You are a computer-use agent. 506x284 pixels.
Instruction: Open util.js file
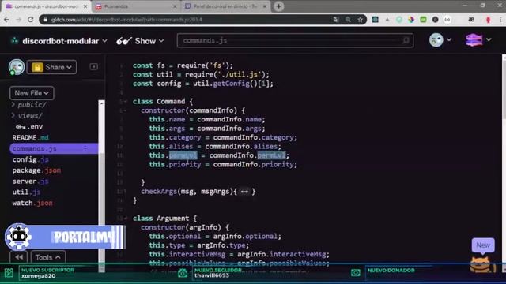pyautogui.click(x=26, y=192)
